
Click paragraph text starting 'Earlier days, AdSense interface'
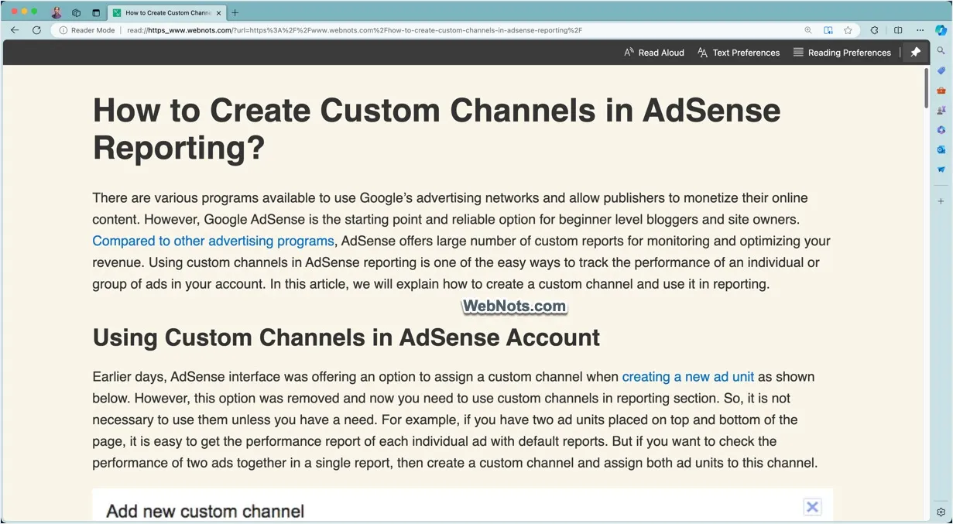click(455, 420)
